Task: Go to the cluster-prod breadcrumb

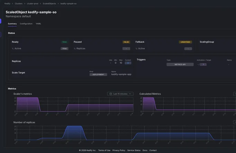Action: (33, 3)
